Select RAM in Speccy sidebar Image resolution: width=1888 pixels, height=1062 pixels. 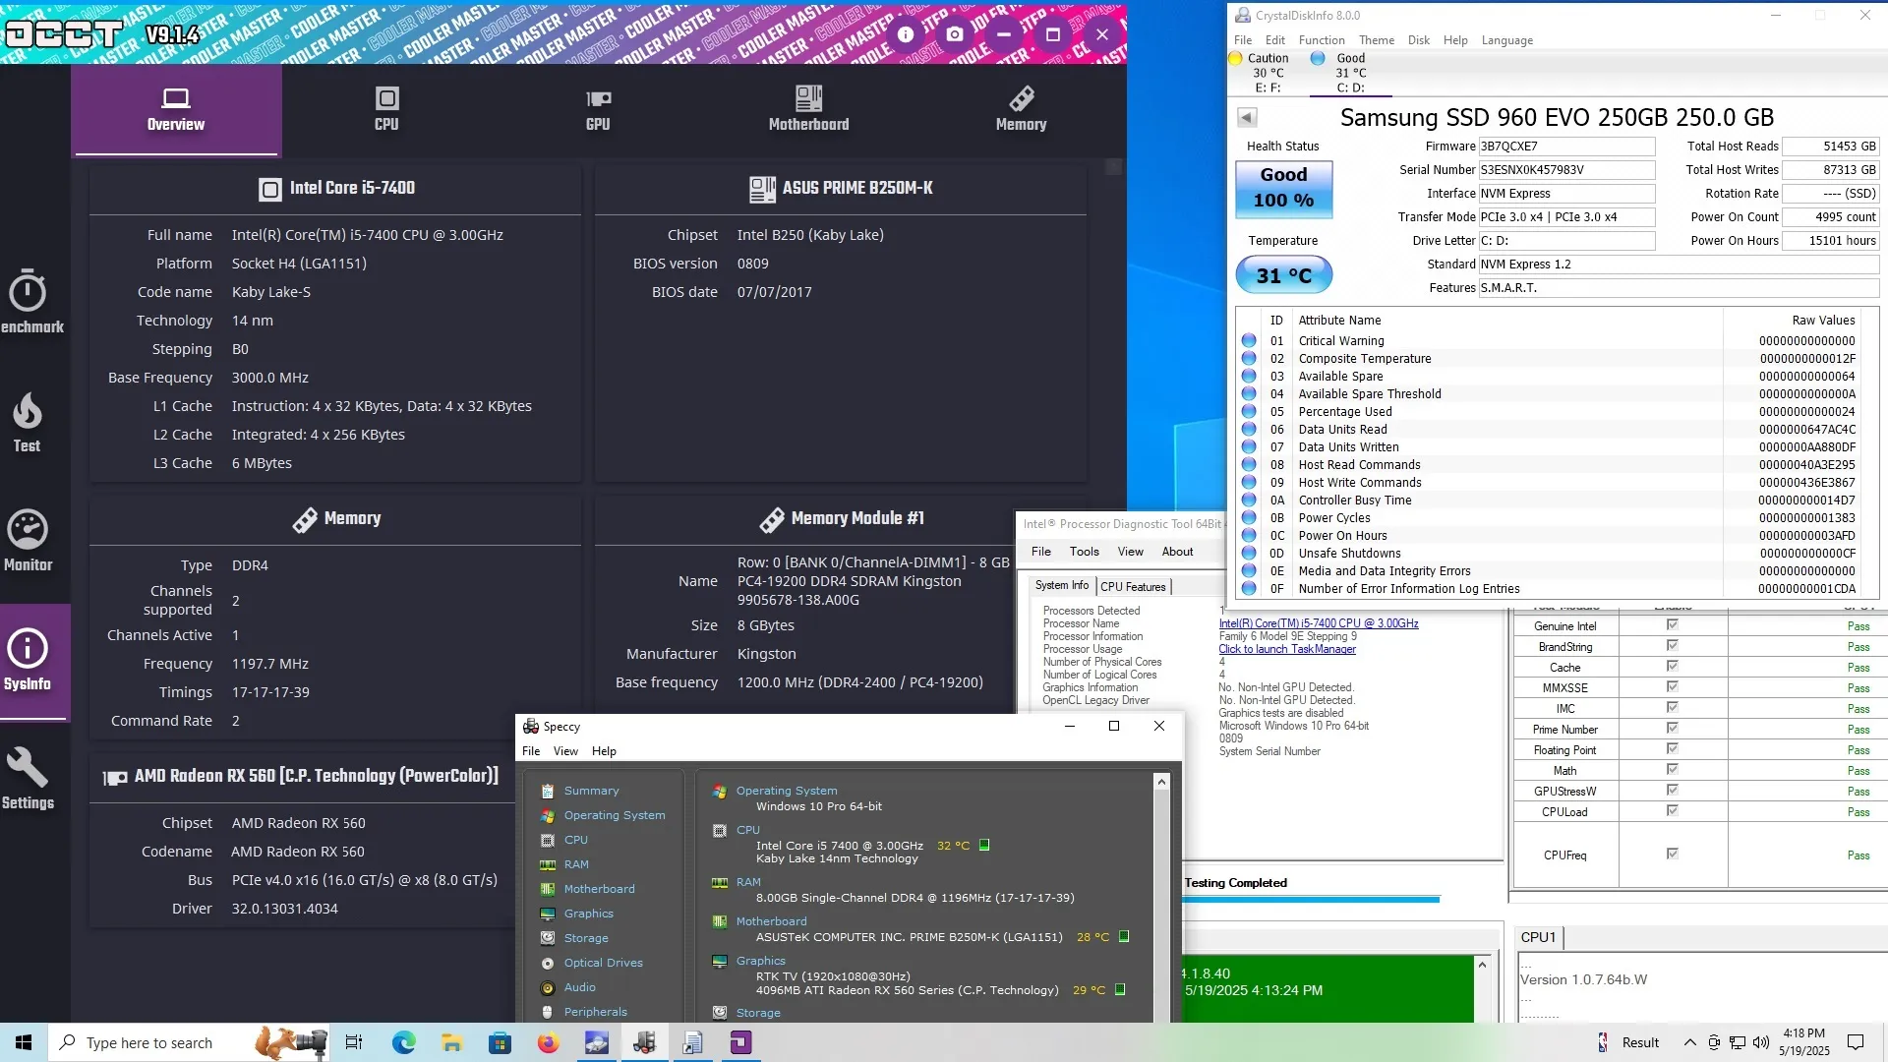576,864
